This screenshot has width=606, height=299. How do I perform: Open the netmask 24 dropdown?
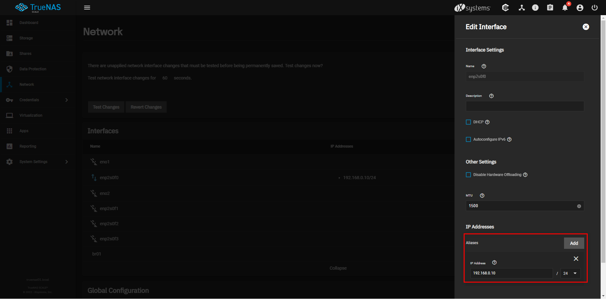point(570,273)
